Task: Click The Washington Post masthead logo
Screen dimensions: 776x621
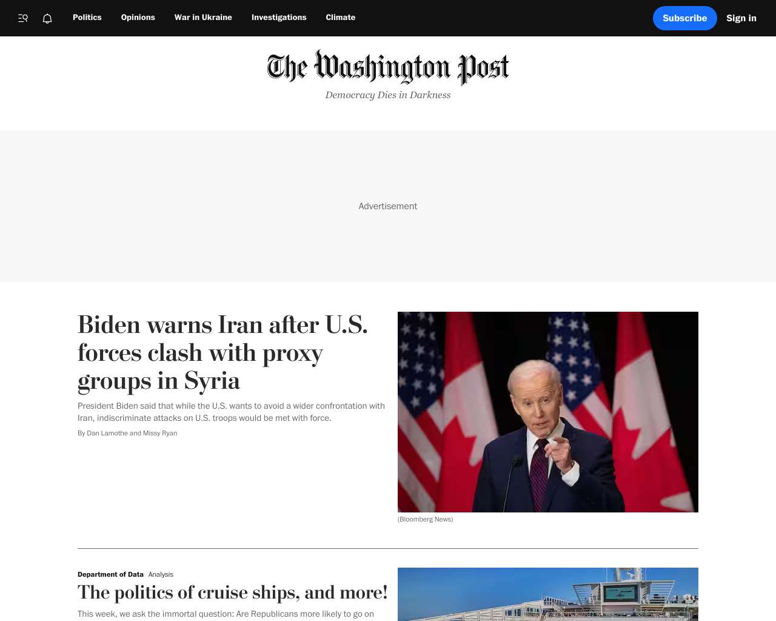Action: coord(388,67)
